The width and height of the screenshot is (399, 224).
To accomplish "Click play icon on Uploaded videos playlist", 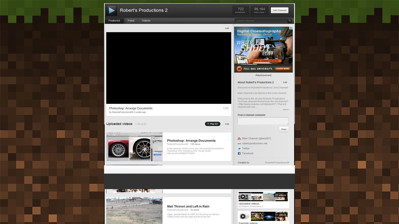I will click(243, 197).
